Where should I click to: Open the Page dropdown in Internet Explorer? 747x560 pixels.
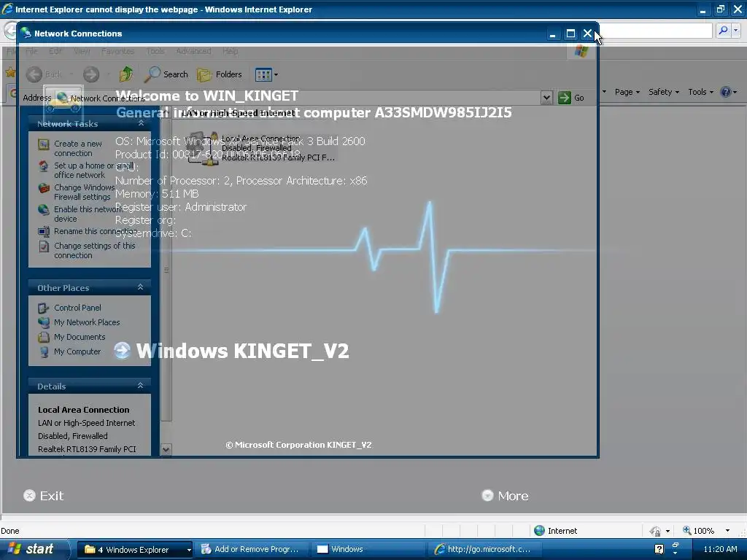[x=627, y=92]
